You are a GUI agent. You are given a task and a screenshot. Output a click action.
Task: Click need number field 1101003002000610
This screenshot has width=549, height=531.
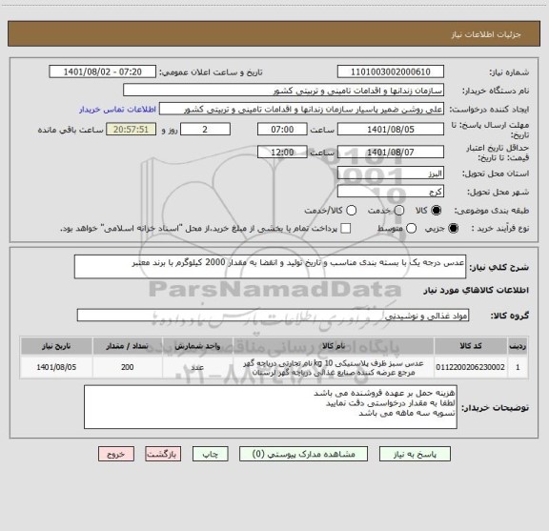[x=391, y=71]
